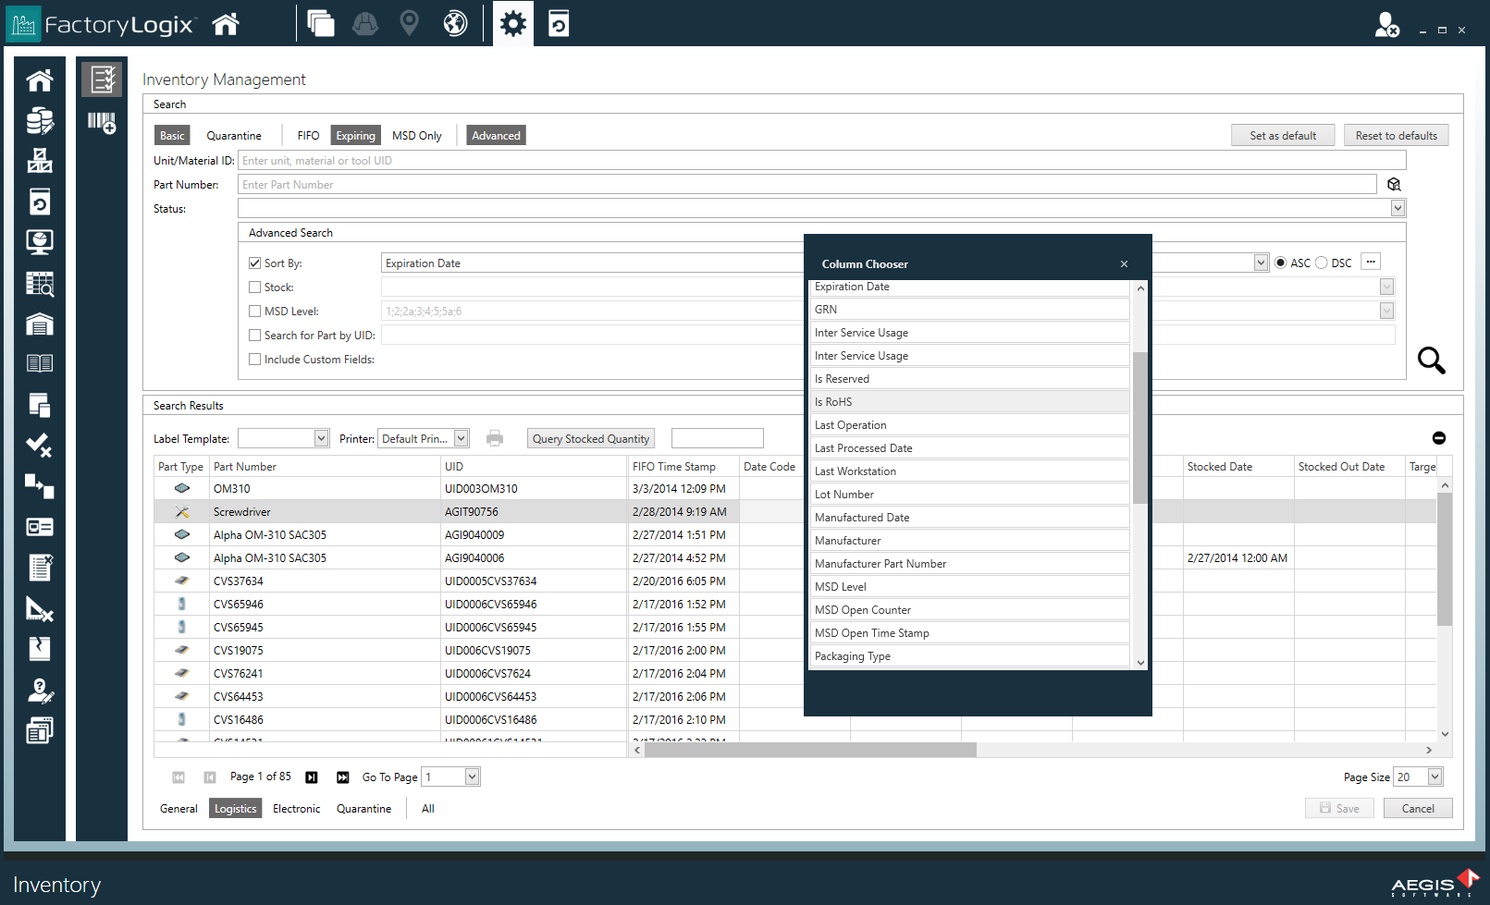The image size is (1490, 905).
Task: Enable the Stock checkbox in Advanced Search
Action: [x=255, y=287]
